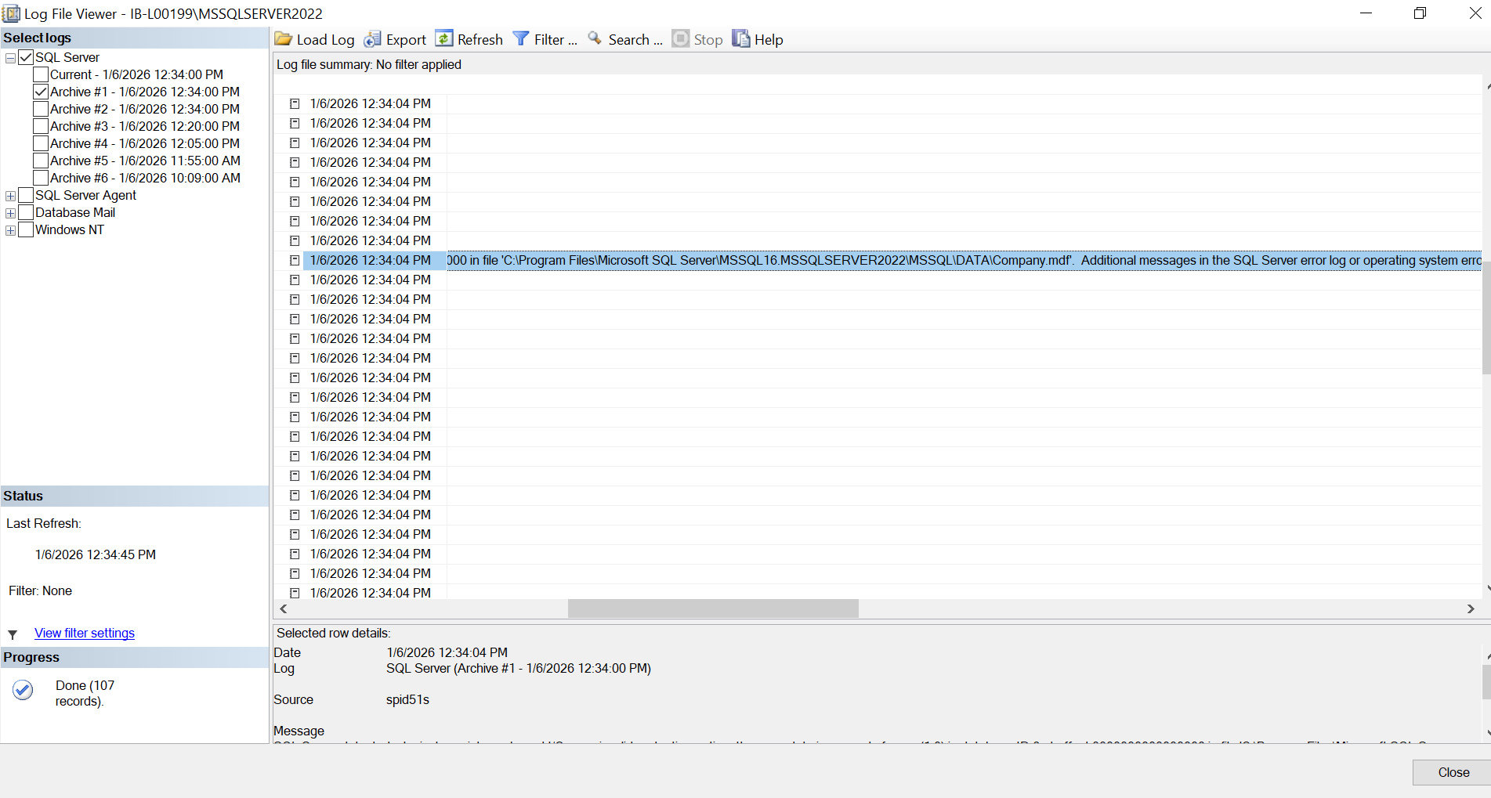The height and width of the screenshot is (798, 1491).
Task: Click the row details vertical scrollbar thumb
Action: 1486,682
